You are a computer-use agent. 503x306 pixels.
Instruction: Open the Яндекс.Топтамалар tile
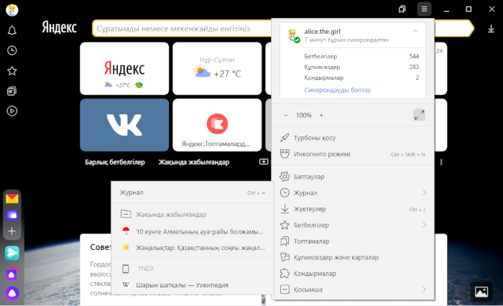click(217, 125)
